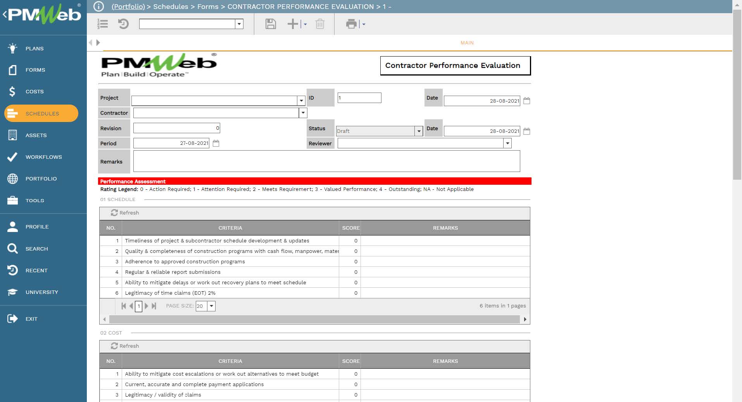
Task: Click the add plus icon
Action: pos(293,24)
